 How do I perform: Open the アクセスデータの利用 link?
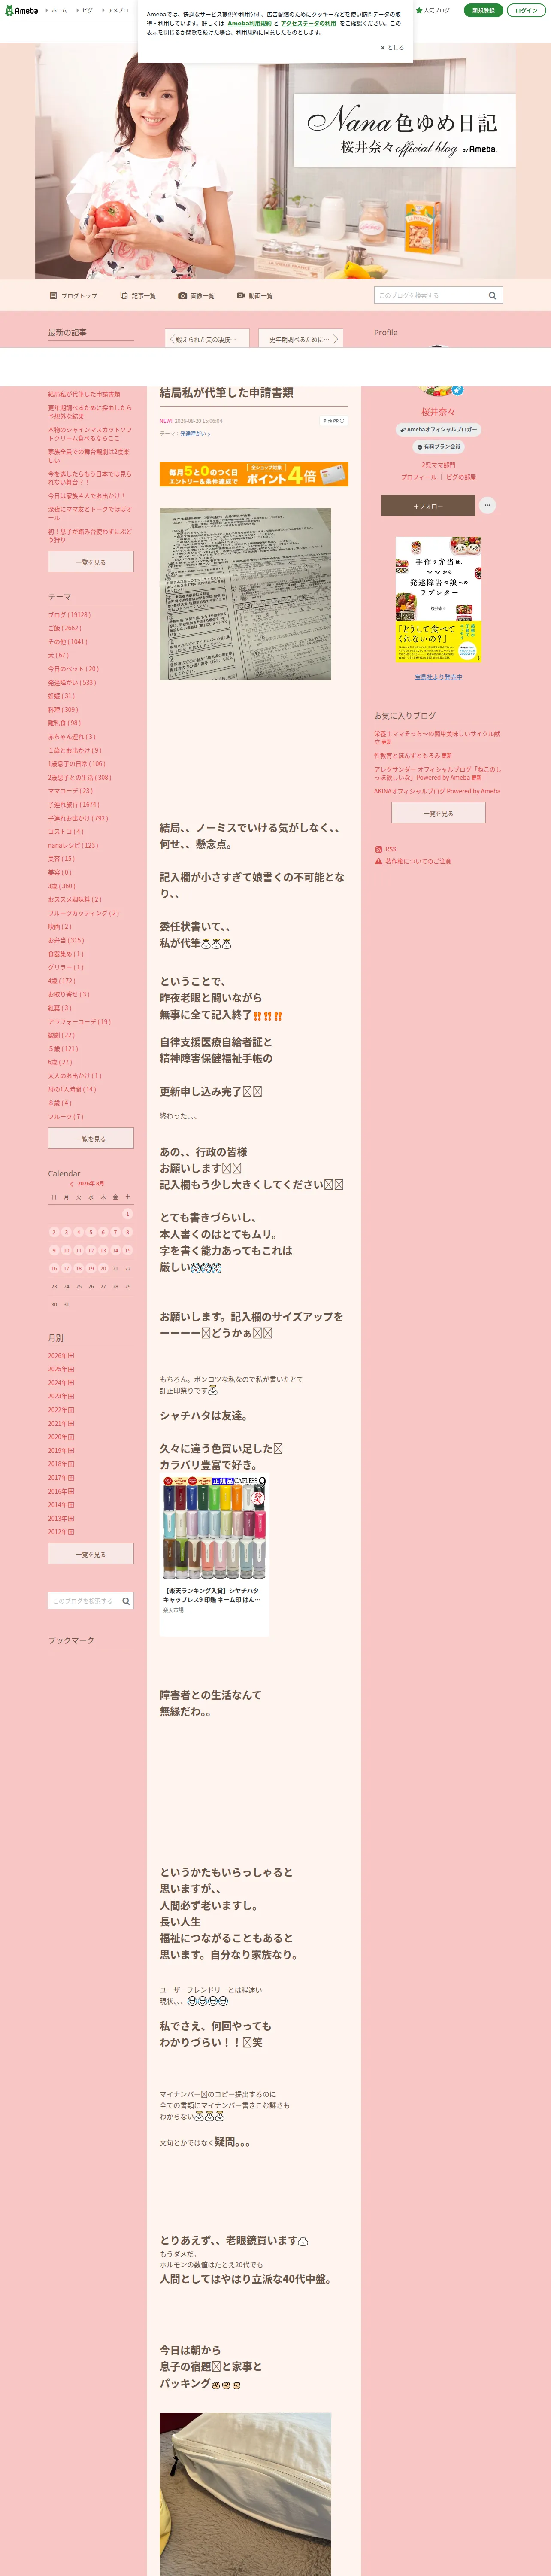308,23
